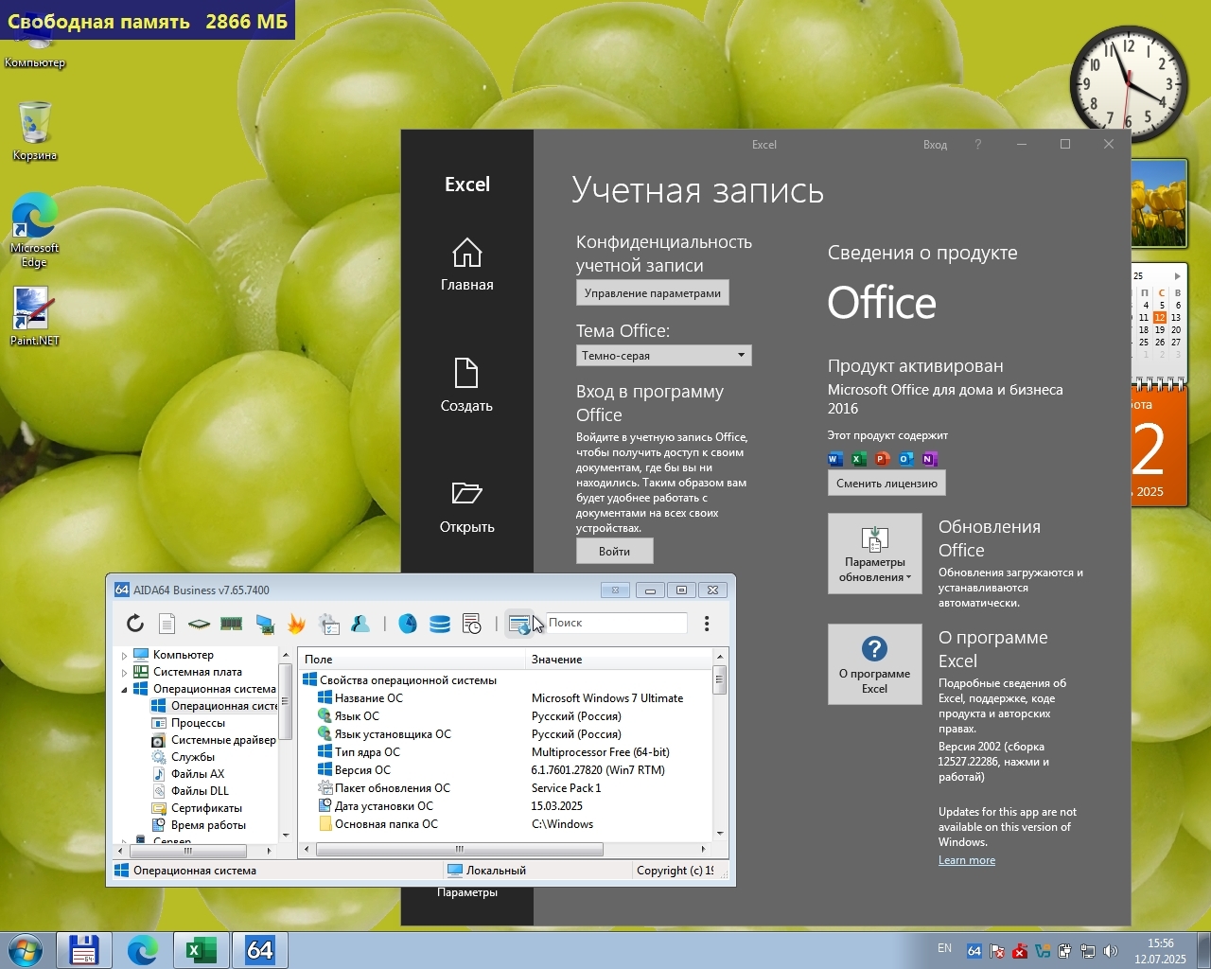Click the blue database stack icon in AIDA64
The height and width of the screenshot is (969, 1211).
point(440,623)
